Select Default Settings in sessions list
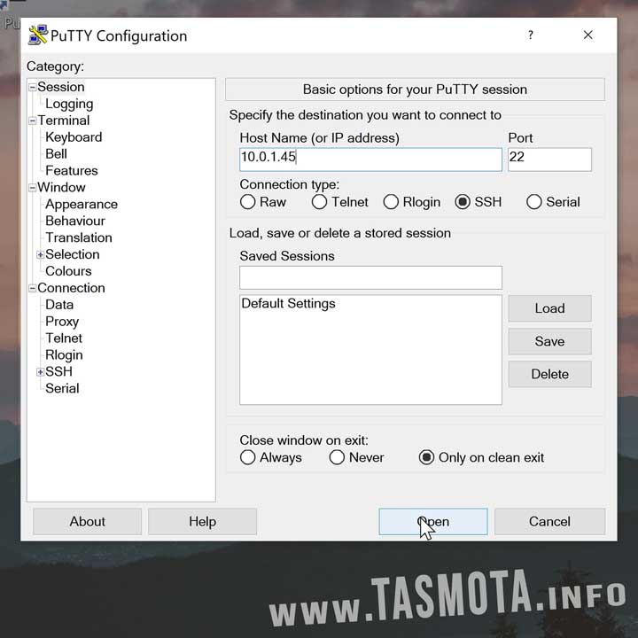This screenshot has height=638, width=638. pyautogui.click(x=289, y=304)
